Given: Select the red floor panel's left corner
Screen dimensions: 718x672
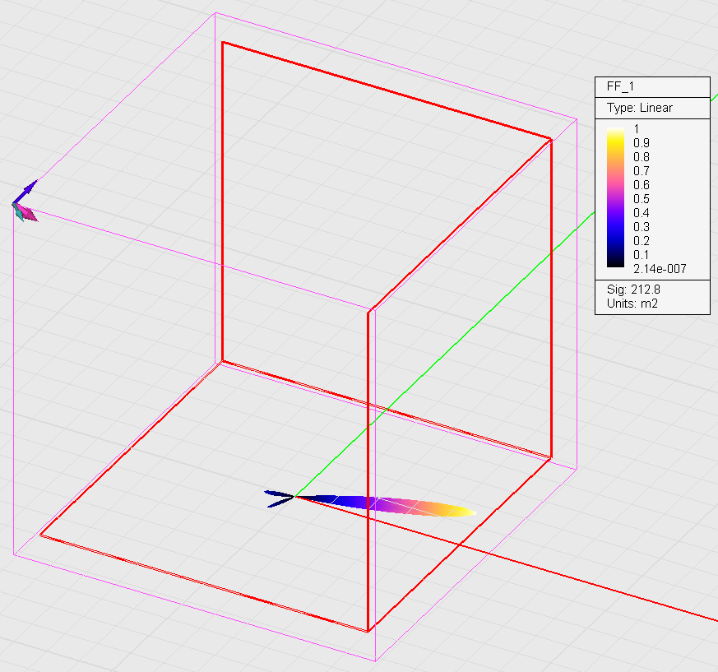Looking at the screenshot, I should (41, 536).
